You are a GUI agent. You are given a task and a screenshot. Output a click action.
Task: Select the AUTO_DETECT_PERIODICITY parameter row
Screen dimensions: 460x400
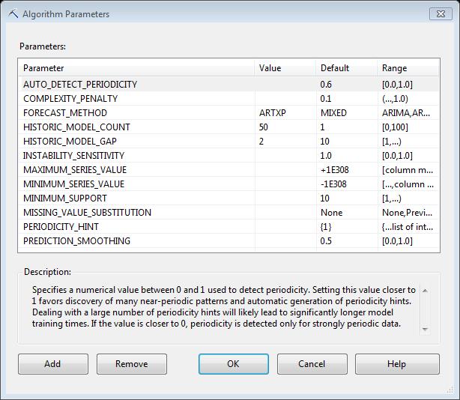[229, 85]
